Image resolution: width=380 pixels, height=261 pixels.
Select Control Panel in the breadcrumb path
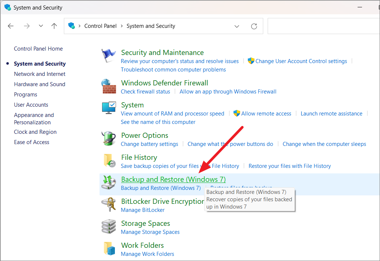click(101, 26)
